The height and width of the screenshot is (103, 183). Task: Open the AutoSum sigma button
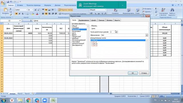pos(156,9)
